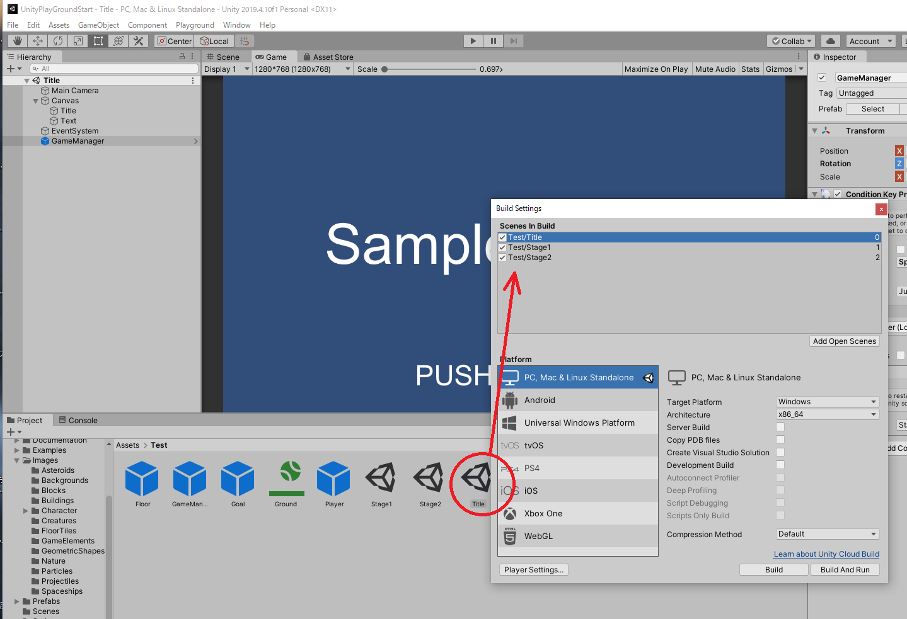
Task: Click the Step frame button
Action: click(x=513, y=41)
